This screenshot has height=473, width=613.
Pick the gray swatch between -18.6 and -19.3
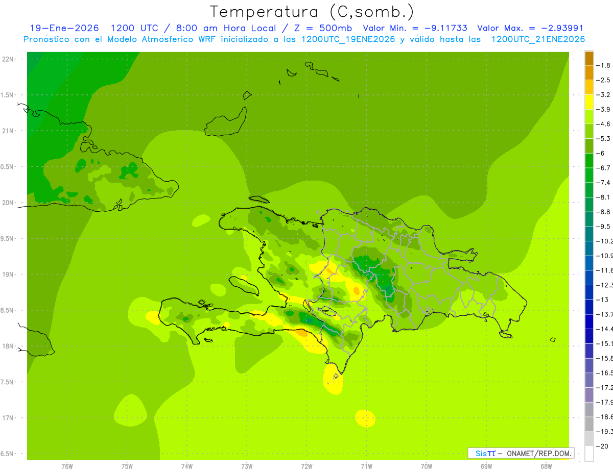(x=589, y=425)
